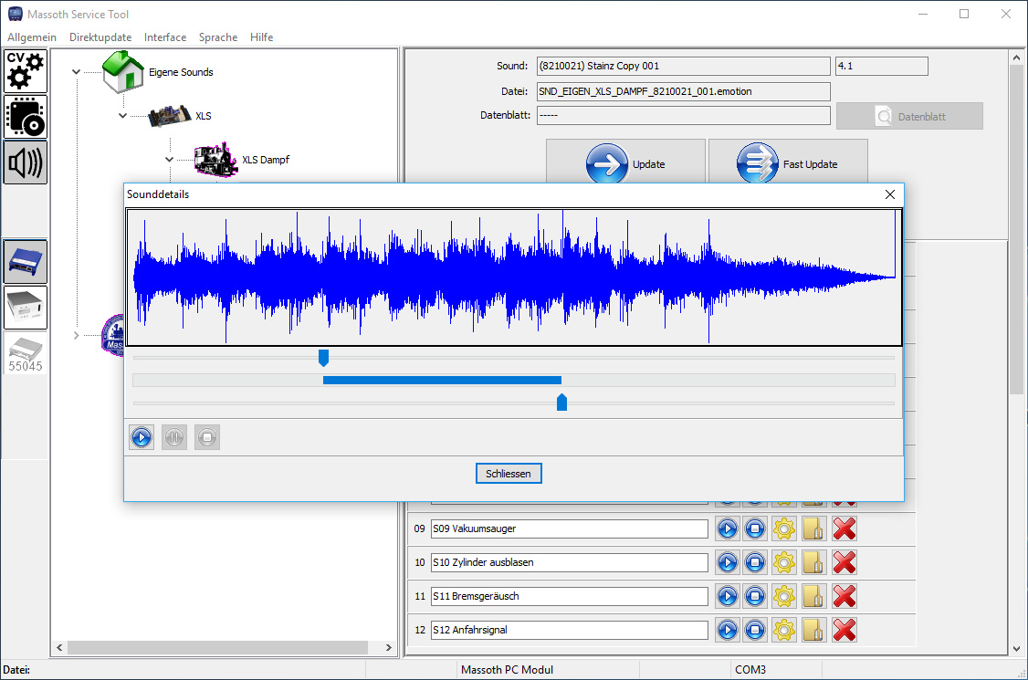This screenshot has height=680, width=1028.
Task: Click the Datenblatt text field
Action: point(684,115)
